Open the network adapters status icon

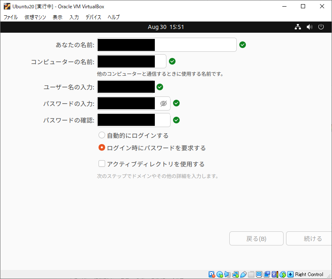click(235, 274)
